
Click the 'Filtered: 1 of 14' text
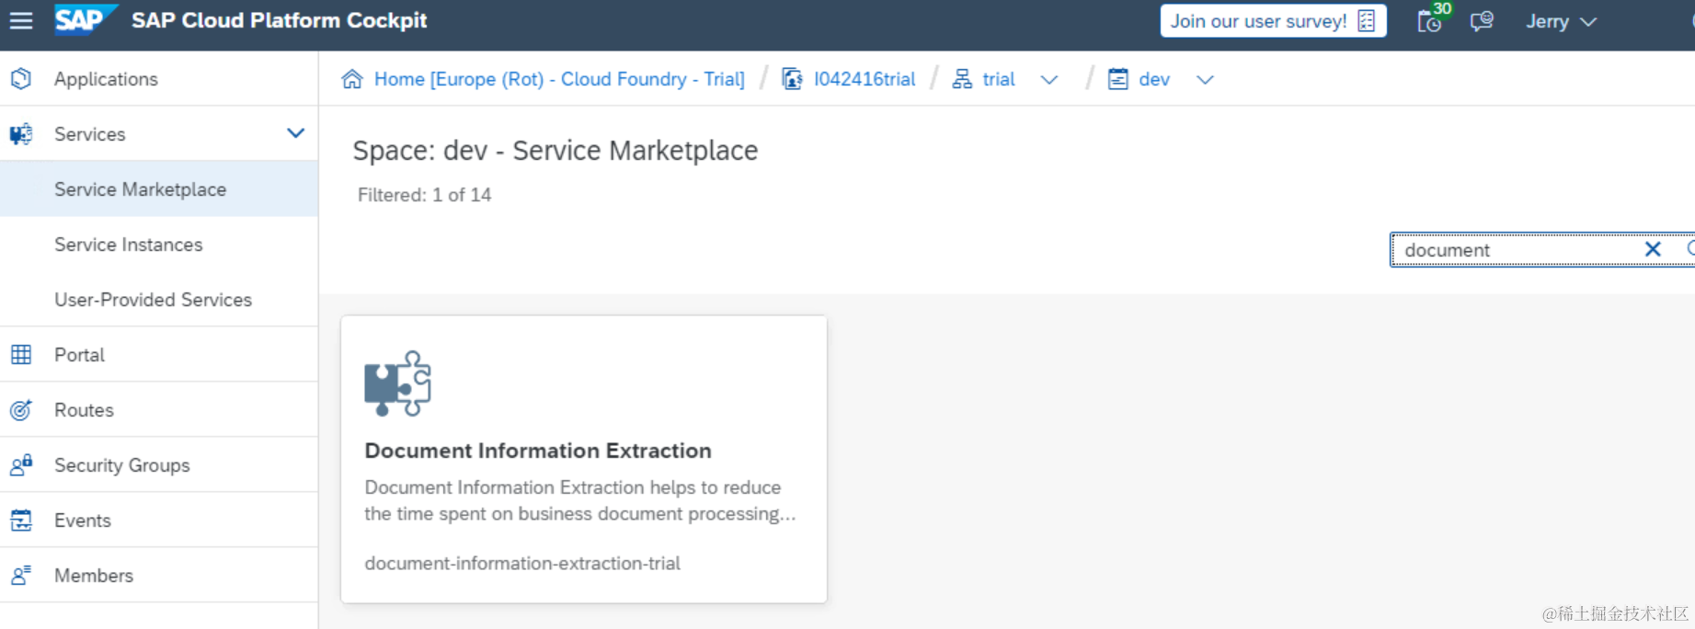424,195
